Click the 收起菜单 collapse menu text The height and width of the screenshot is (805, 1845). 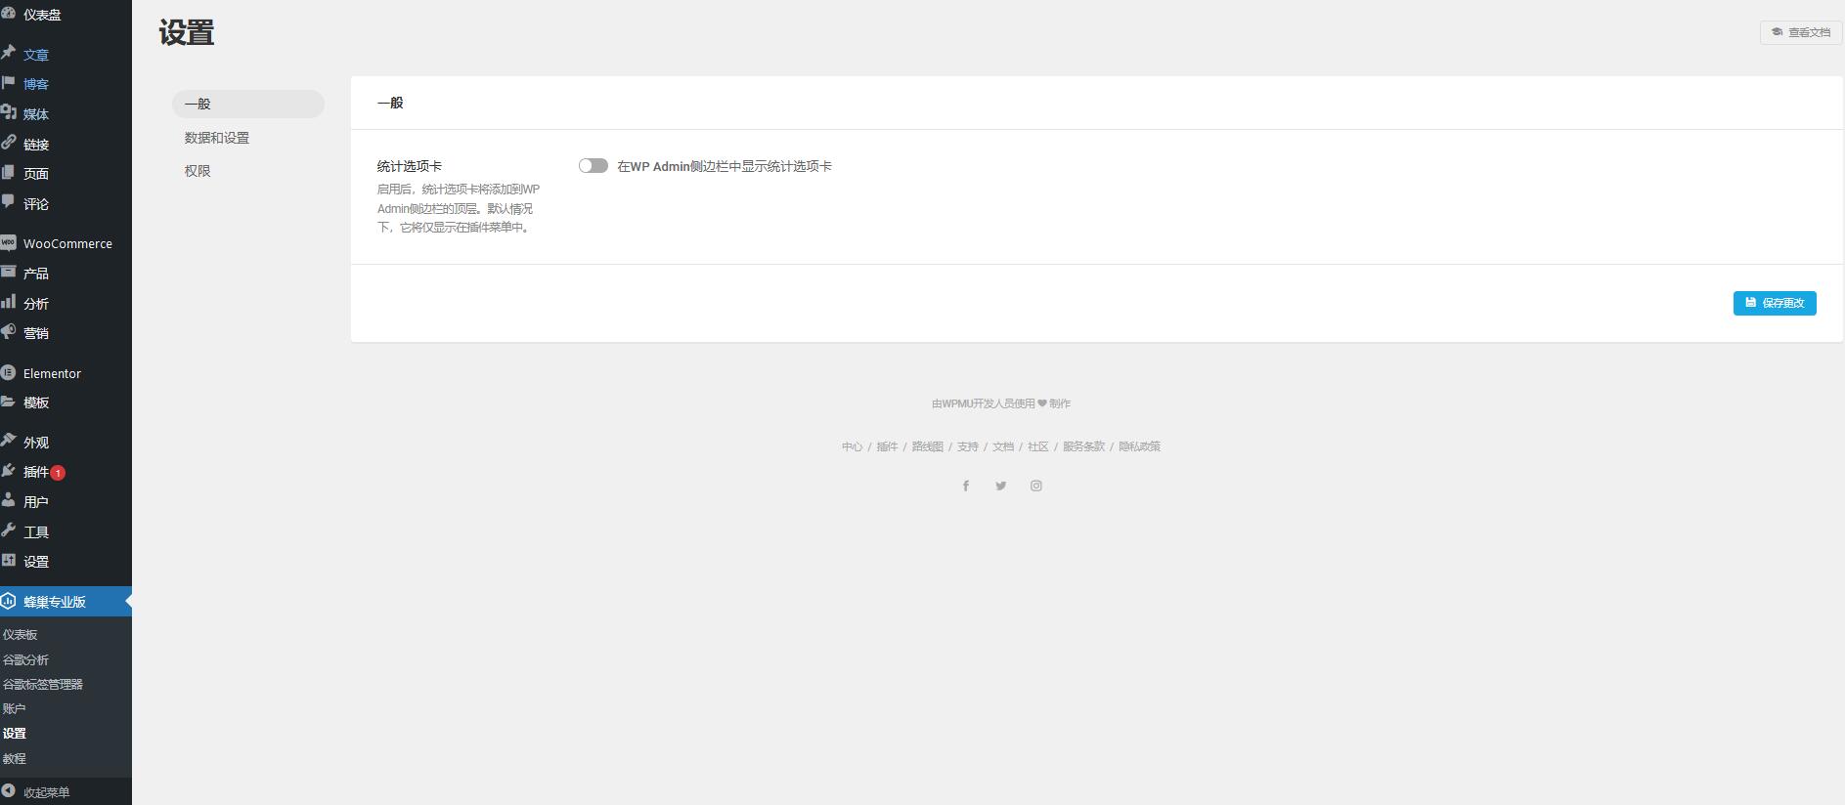(x=47, y=792)
